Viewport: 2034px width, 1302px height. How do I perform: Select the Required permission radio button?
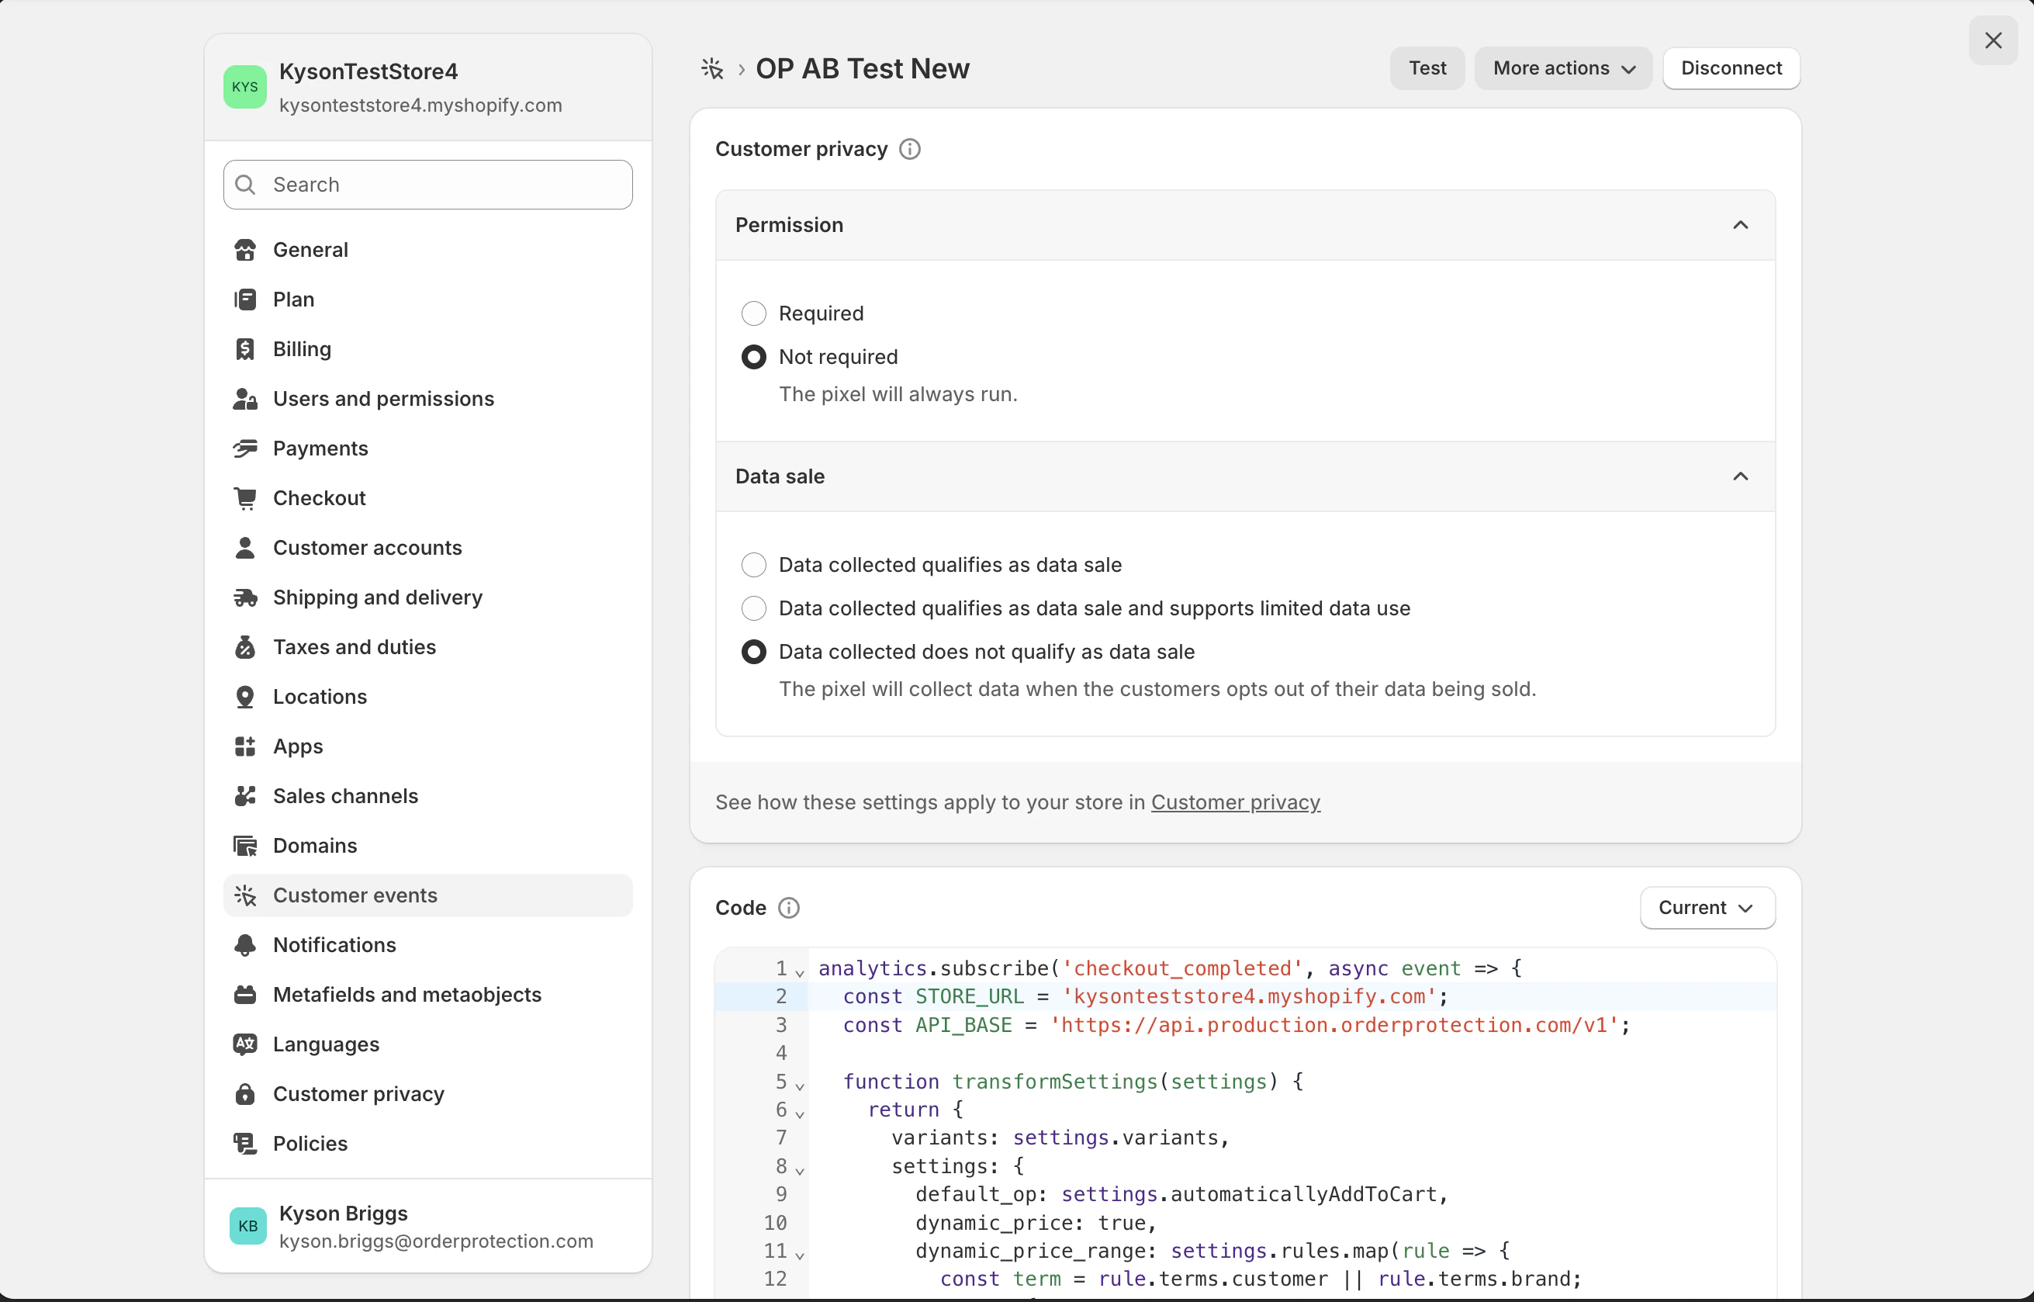tap(753, 313)
